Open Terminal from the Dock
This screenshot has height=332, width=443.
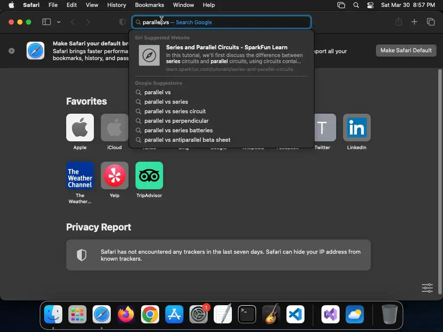pyautogui.click(x=247, y=314)
